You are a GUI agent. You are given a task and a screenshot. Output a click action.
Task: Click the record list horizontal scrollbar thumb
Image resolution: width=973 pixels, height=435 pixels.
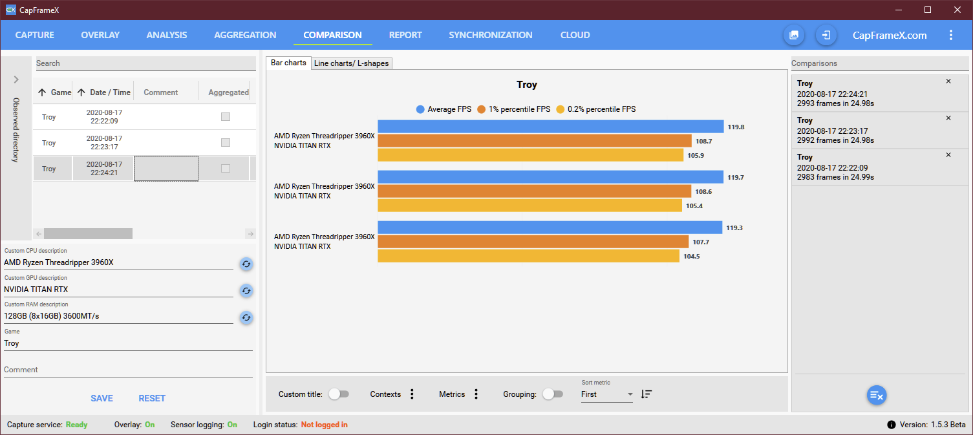(x=88, y=233)
